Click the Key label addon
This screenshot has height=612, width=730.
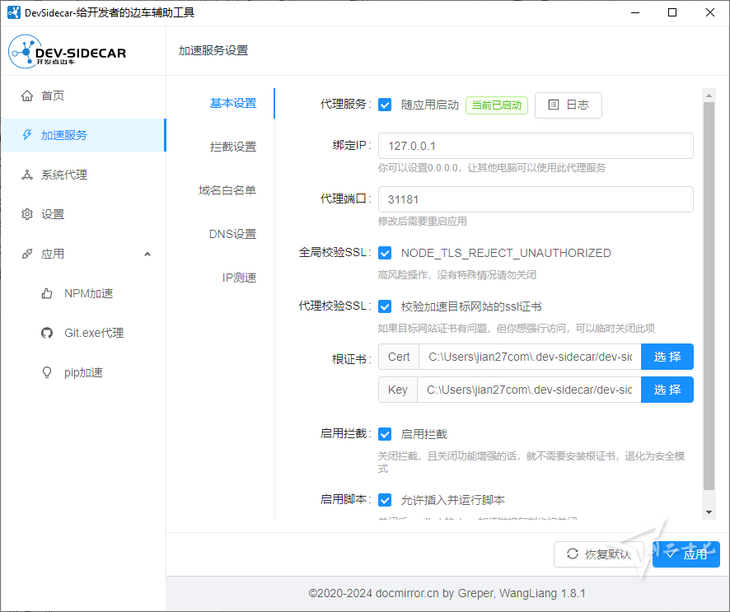[x=398, y=390]
